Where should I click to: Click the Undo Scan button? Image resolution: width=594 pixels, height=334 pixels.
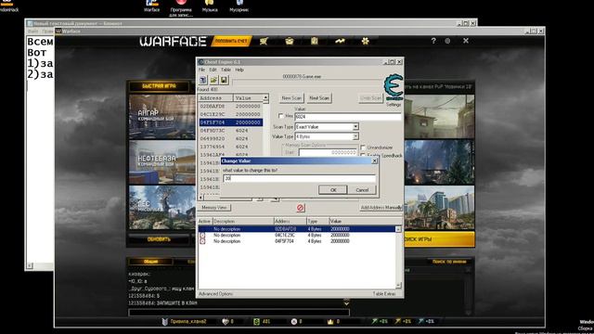point(370,98)
